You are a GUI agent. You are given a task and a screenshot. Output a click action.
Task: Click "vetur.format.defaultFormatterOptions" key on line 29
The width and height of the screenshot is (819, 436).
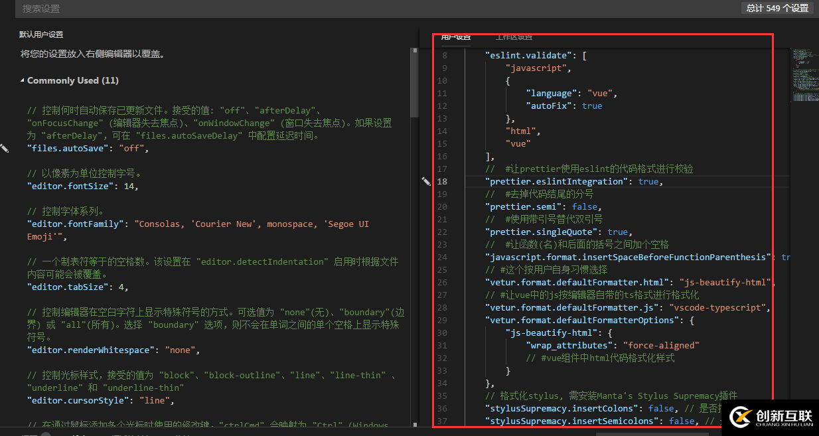click(581, 321)
